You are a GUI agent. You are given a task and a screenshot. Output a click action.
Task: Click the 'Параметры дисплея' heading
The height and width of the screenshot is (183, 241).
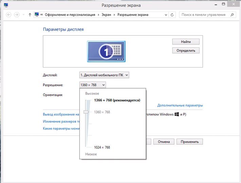(x=63, y=29)
